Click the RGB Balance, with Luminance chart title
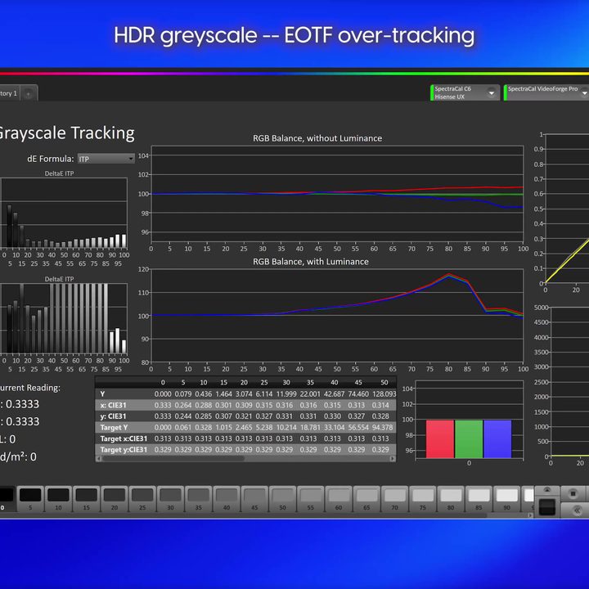 coord(311,262)
